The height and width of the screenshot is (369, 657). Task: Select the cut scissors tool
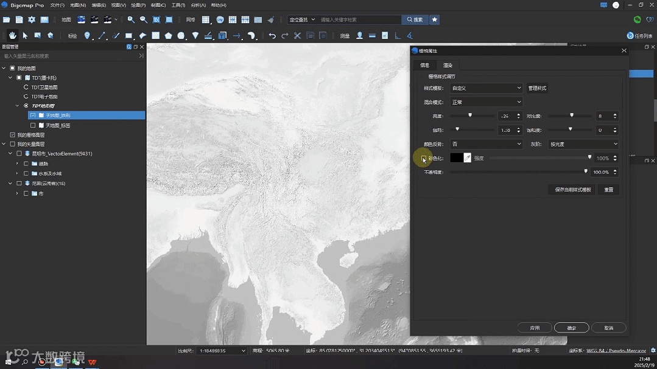[297, 36]
